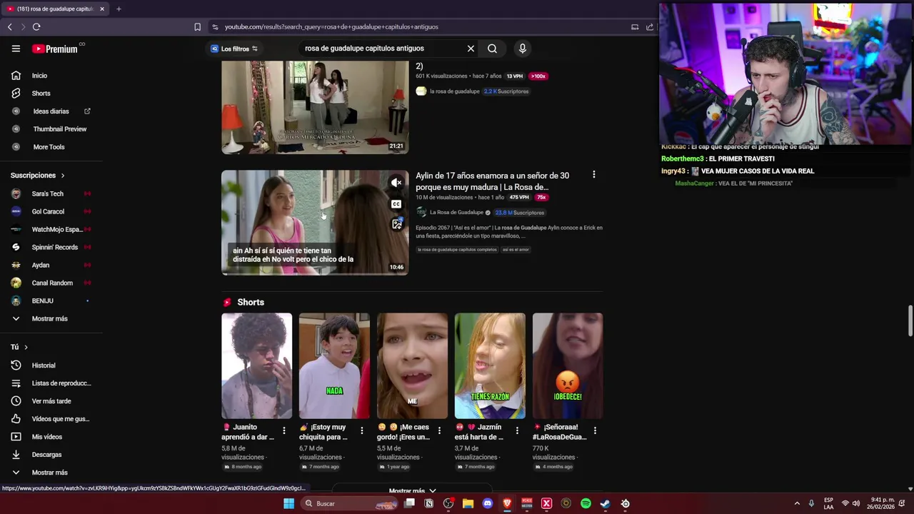
Task: Show hidden system tray icons
Action: pos(797,503)
